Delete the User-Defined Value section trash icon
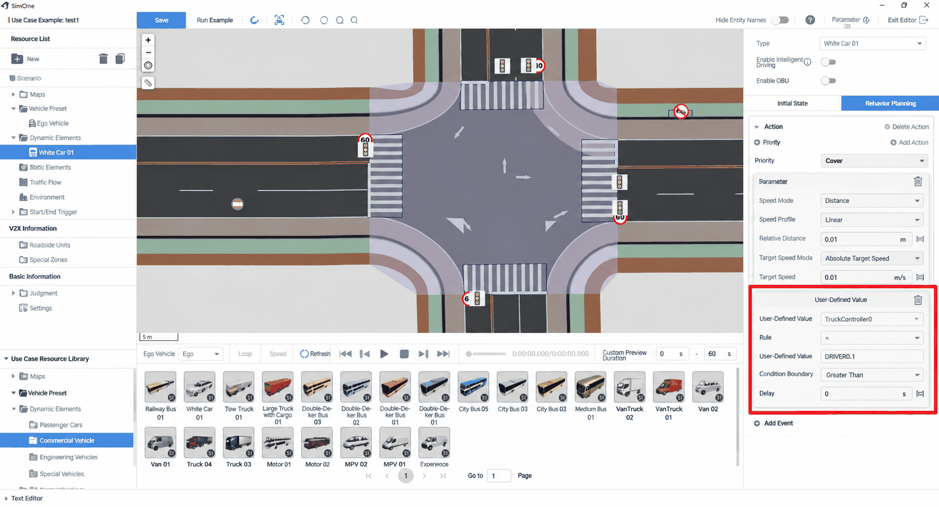This screenshot has height=507, width=939. [x=918, y=300]
